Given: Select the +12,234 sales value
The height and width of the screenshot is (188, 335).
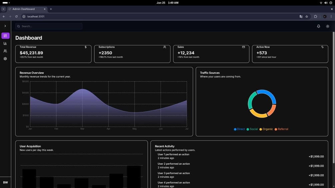Looking at the screenshot, I should tap(186, 53).
